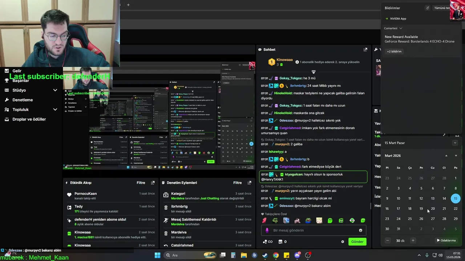Open Steam from the taskbar
Viewport: 465px width, 261px height.
(x=265, y=255)
